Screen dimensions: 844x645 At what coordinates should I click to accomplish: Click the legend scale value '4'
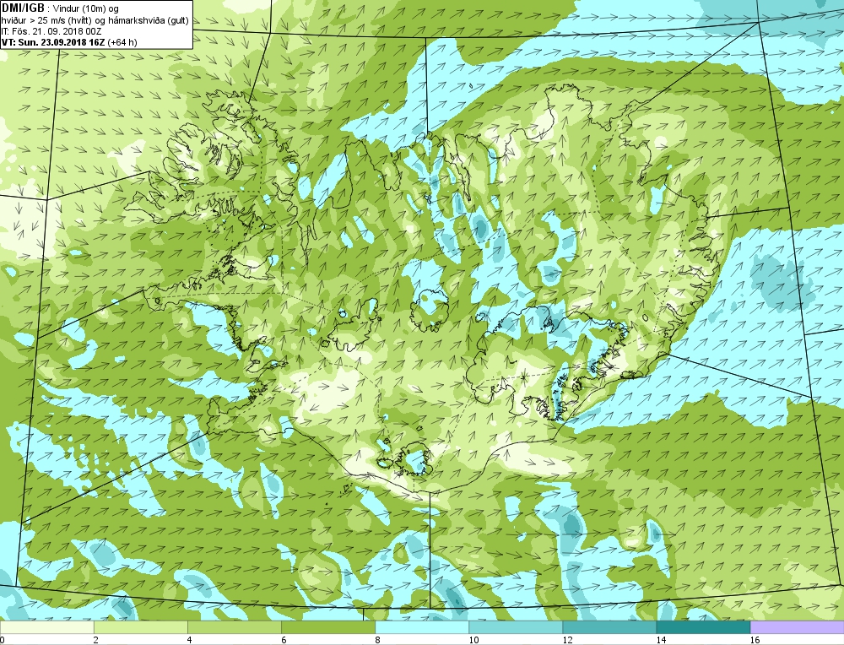pyautogui.click(x=190, y=640)
